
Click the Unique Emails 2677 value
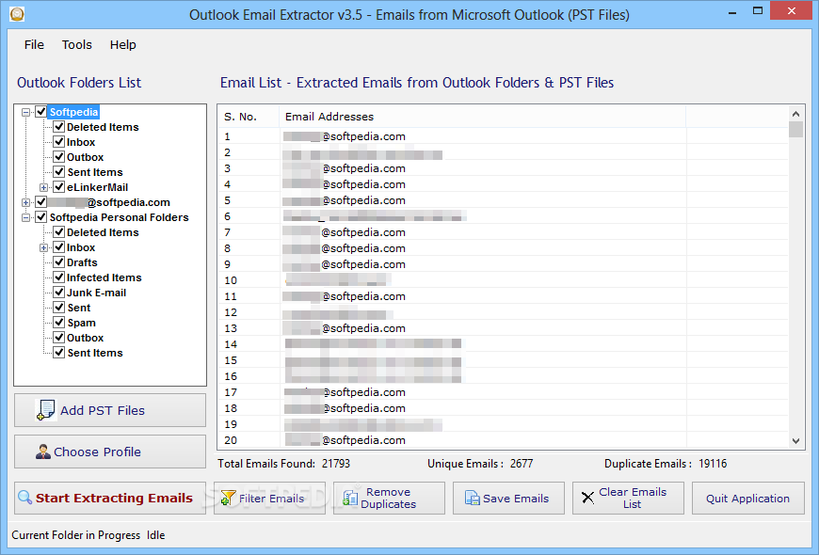pyautogui.click(x=522, y=464)
